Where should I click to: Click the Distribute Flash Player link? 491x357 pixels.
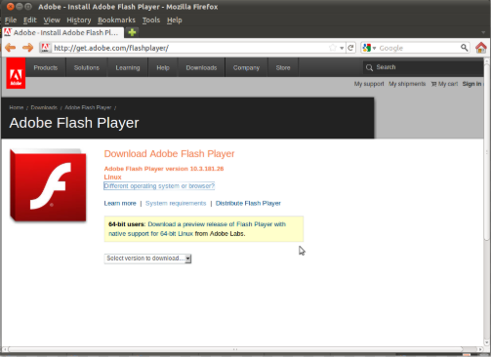[248, 203]
